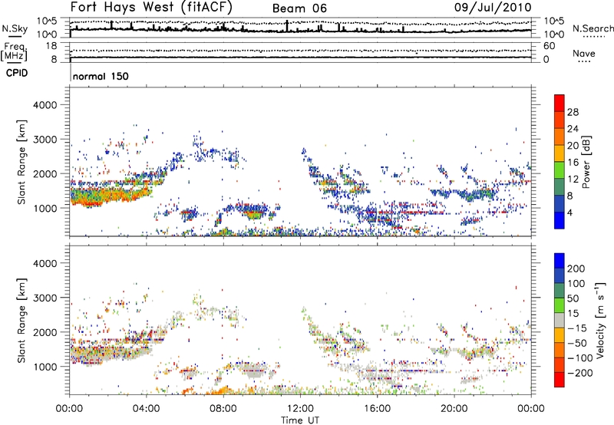Screen dimensions: 614x425
Task: Click the blue bottom of the Power color bar
Action: (560, 221)
